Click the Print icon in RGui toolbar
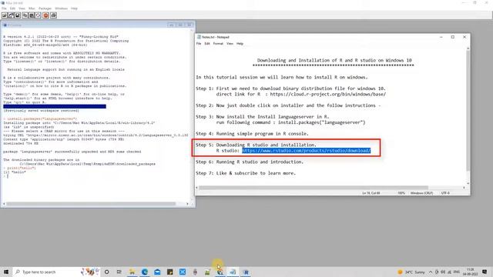Image resolution: width=493 pixels, height=277 pixels. 53,15
